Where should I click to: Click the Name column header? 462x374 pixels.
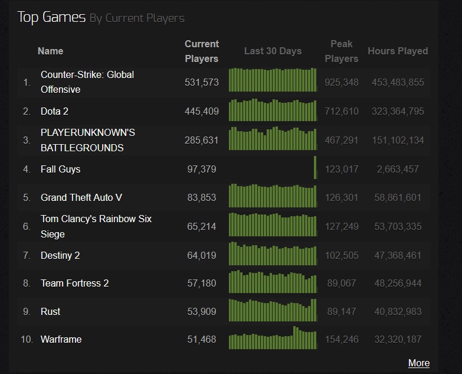click(x=50, y=51)
